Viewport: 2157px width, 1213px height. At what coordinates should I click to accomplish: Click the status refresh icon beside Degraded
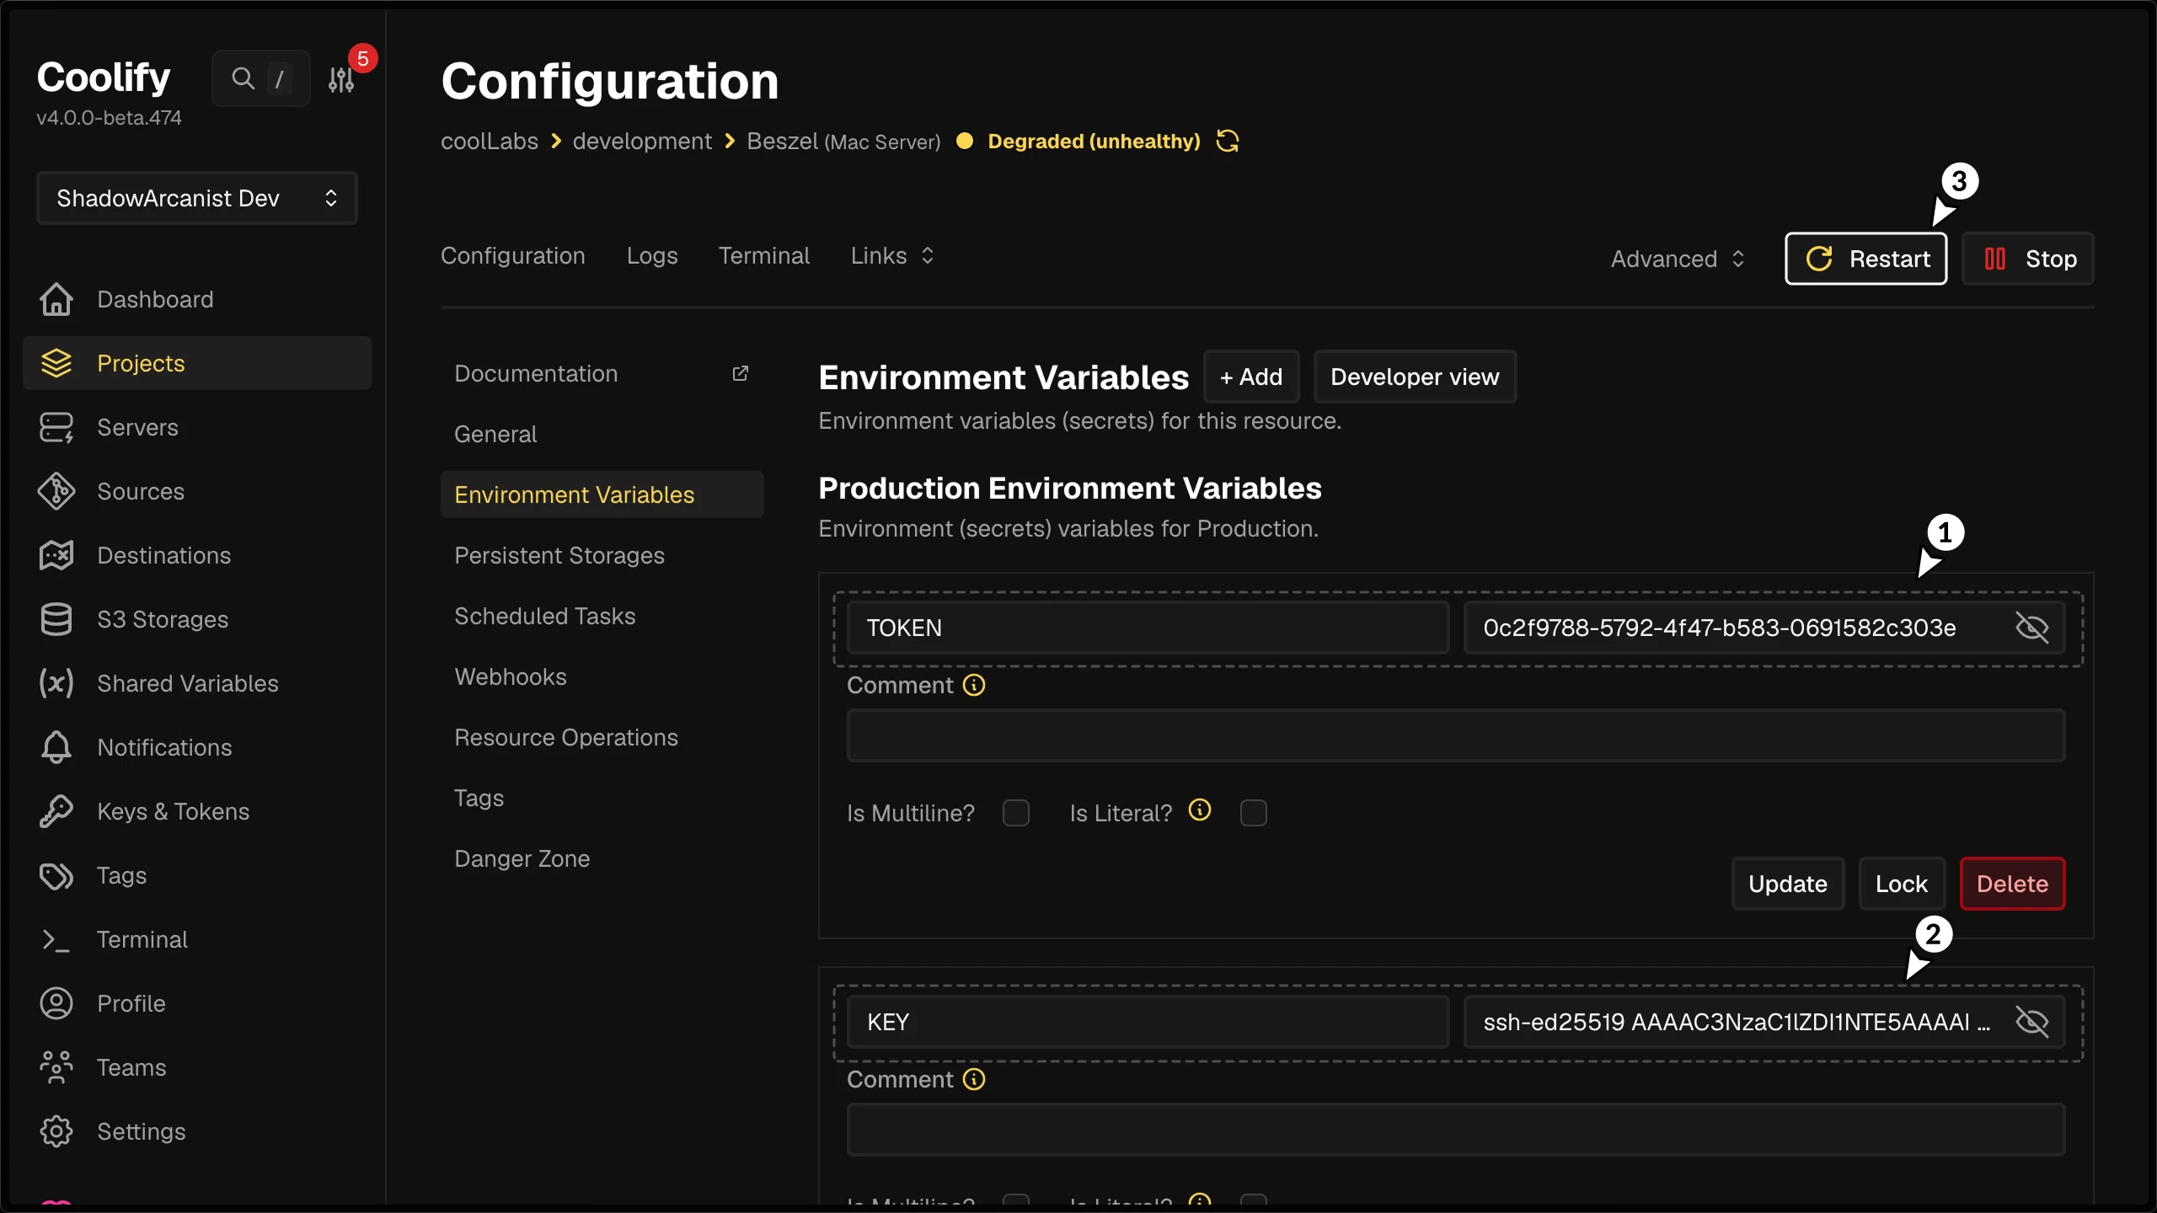click(1228, 141)
